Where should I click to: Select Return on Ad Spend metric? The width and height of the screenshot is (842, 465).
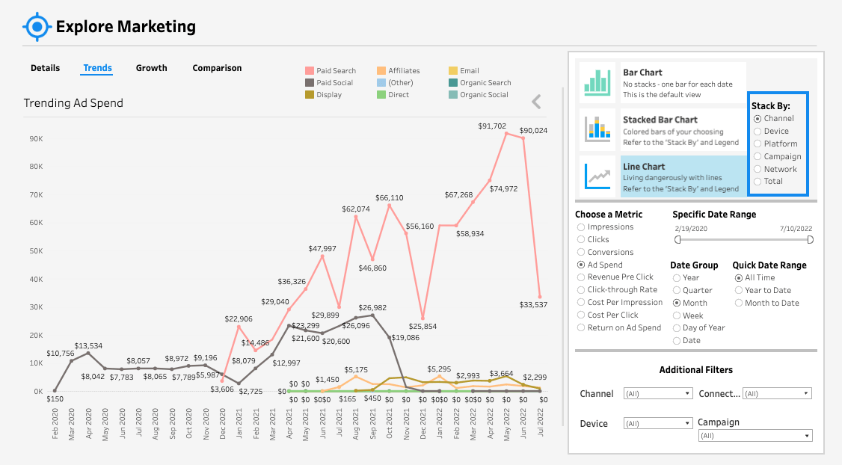[x=580, y=327]
